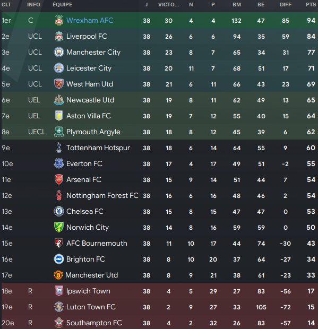The height and width of the screenshot is (329, 318).
Task: Click the West Ham Utd crest
Action: 59,84
